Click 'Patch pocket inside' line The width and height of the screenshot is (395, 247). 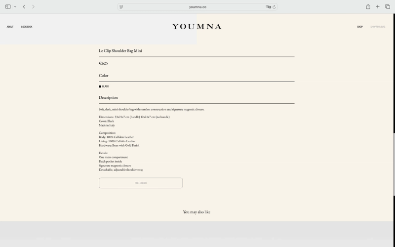coord(110,162)
